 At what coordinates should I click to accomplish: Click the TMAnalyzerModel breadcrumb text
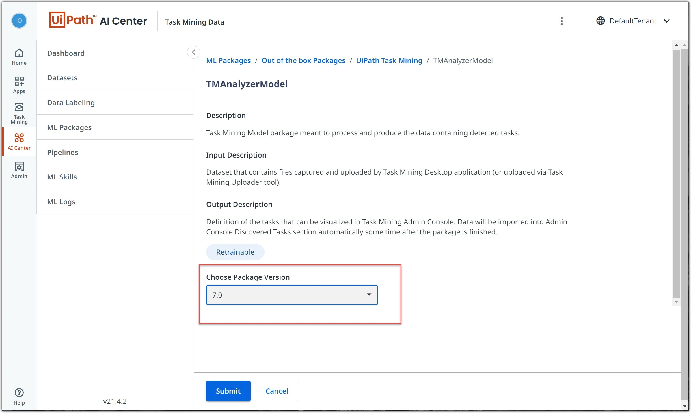[463, 60]
